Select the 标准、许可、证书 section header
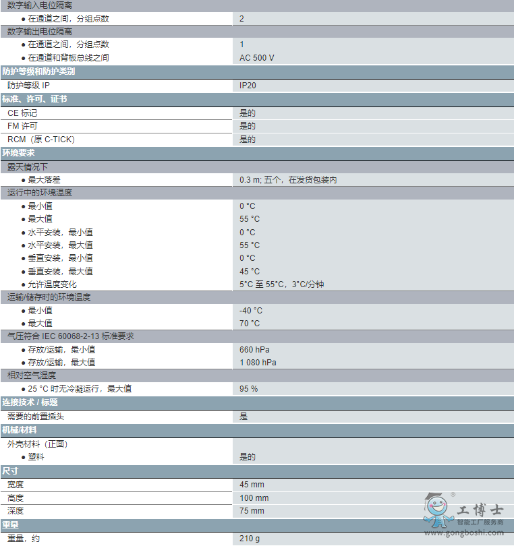Viewport: 514px width, 546px height. (34, 99)
